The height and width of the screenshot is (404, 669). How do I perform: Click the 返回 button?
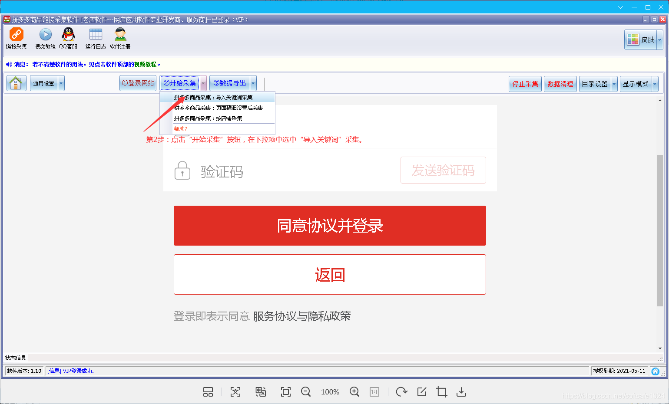coord(330,275)
